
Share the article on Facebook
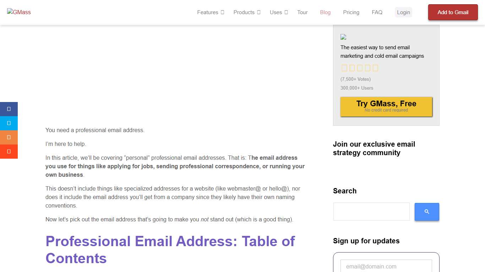[x=9, y=109]
